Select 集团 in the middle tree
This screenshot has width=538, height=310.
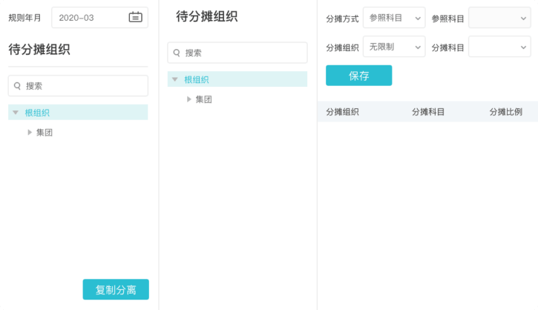(x=204, y=99)
